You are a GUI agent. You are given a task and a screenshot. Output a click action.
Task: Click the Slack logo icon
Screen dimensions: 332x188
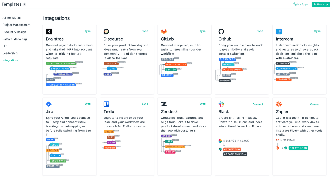tap(221, 104)
